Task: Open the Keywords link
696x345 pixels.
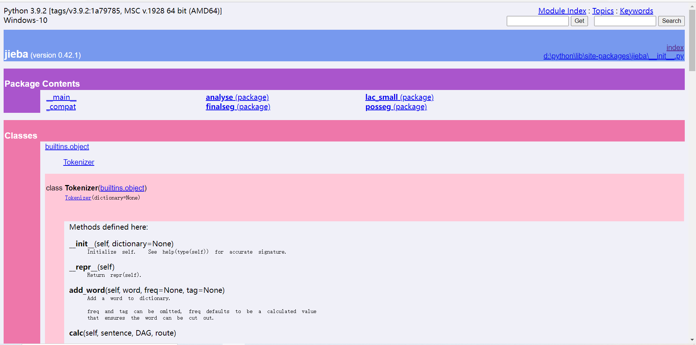Action: point(636,11)
